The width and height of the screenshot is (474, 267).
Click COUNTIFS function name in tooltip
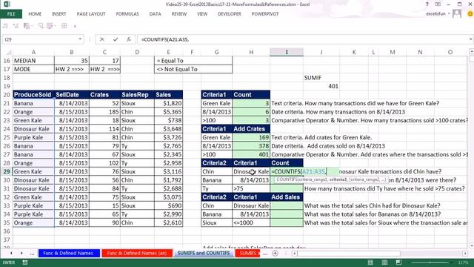click(x=286, y=179)
